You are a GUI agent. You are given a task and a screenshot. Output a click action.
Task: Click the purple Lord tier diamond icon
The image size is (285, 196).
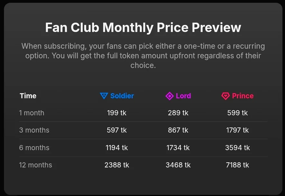point(169,96)
